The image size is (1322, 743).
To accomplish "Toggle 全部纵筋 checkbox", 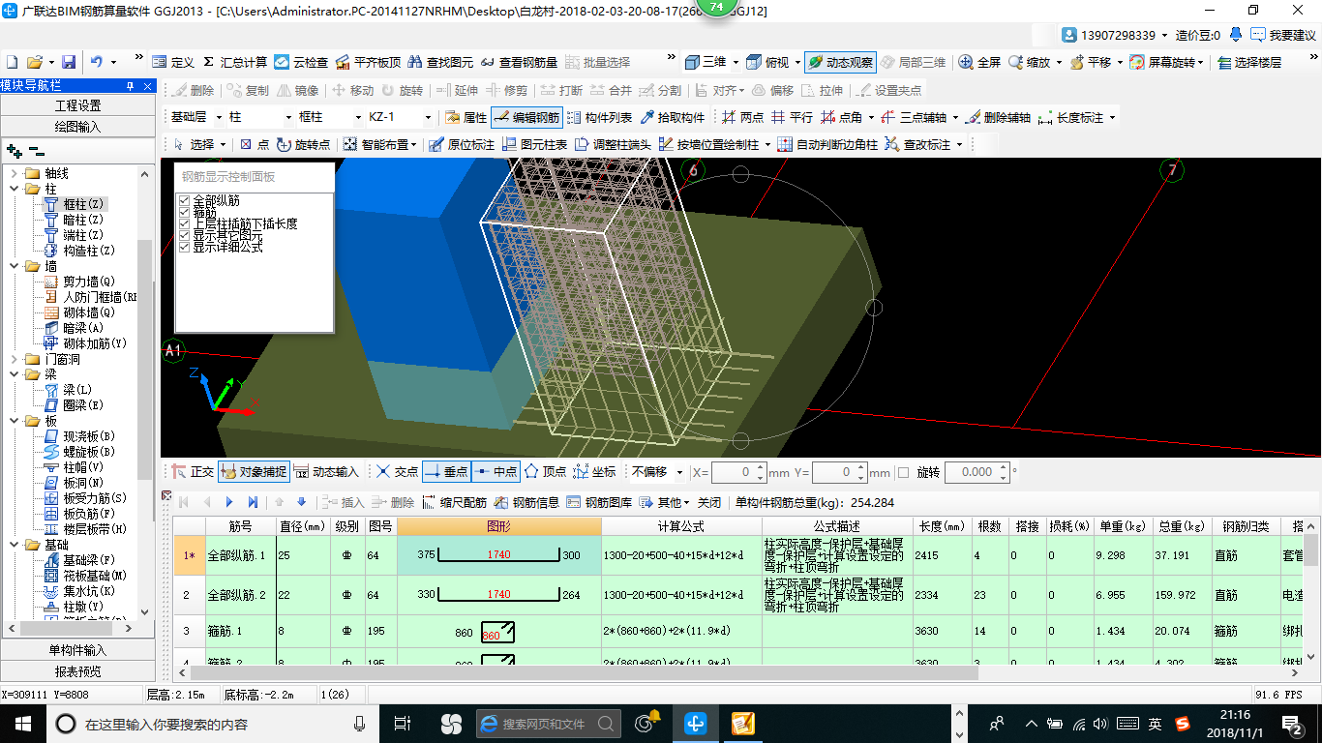I will [185, 201].
